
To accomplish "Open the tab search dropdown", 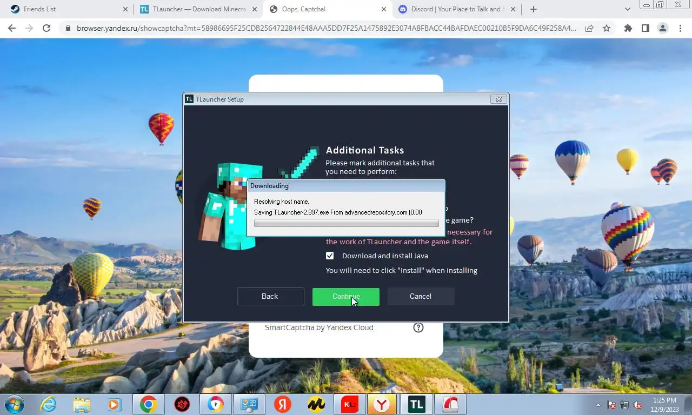I will pos(627,9).
